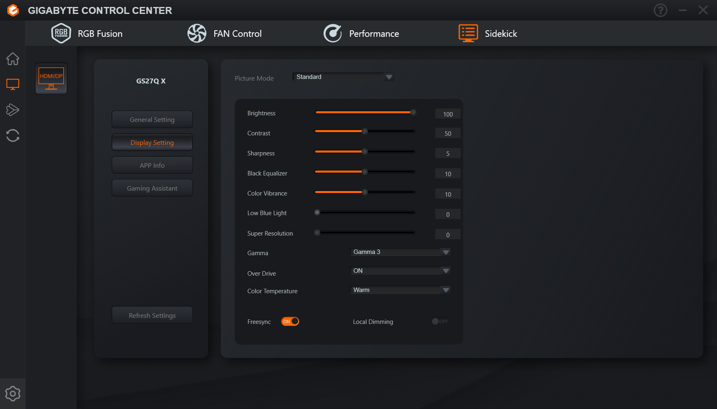Open the RGB Fusion tab

tap(87, 34)
